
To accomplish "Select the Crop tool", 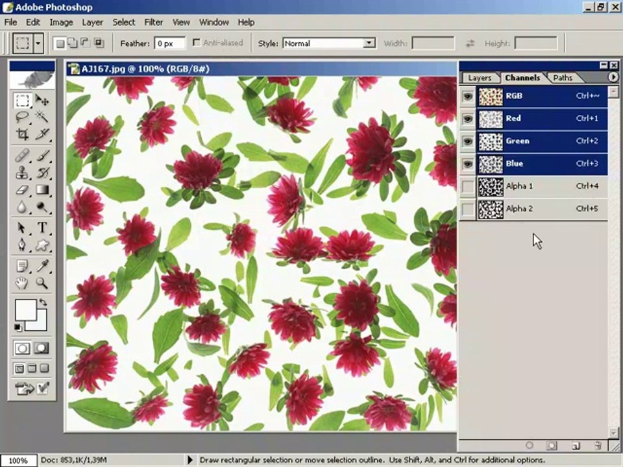I will (x=22, y=134).
